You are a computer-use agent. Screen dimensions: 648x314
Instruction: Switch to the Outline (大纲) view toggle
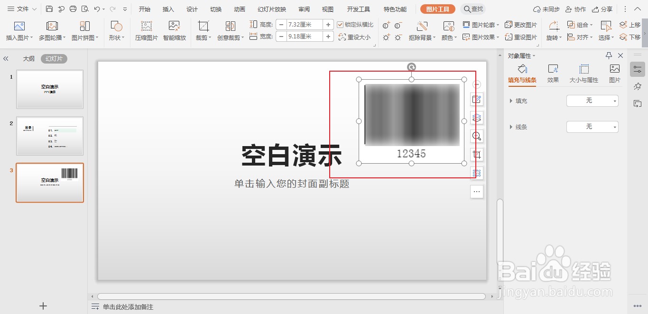[29, 59]
